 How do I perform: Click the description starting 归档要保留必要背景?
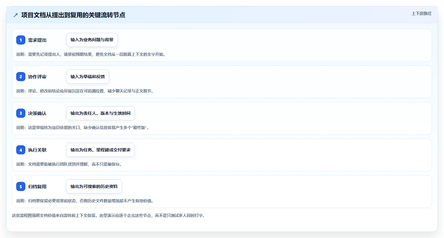pyautogui.click(x=85, y=201)
